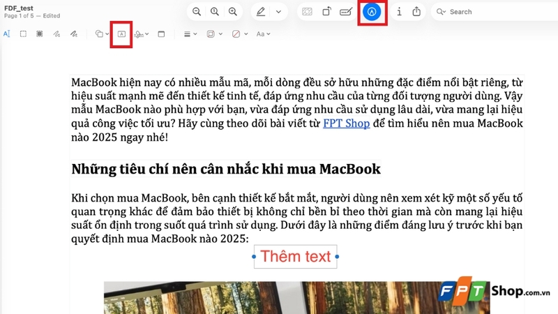Viewport: 558px width, 314px height.
Task: Click the FDF_test document title
Action: coord(19,8)
